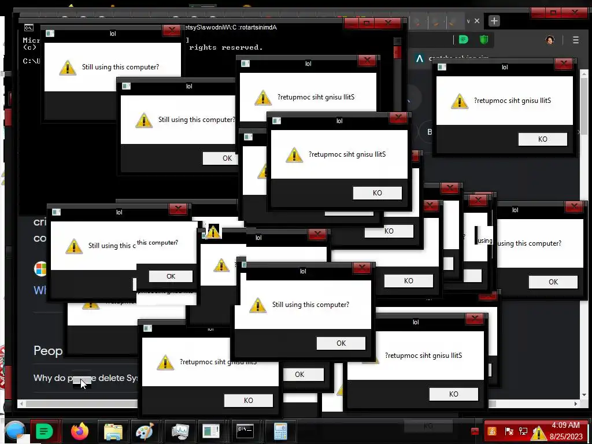592x444 pixels.
Task: Click the network icon in the system tray
Action: click(523, 431)
